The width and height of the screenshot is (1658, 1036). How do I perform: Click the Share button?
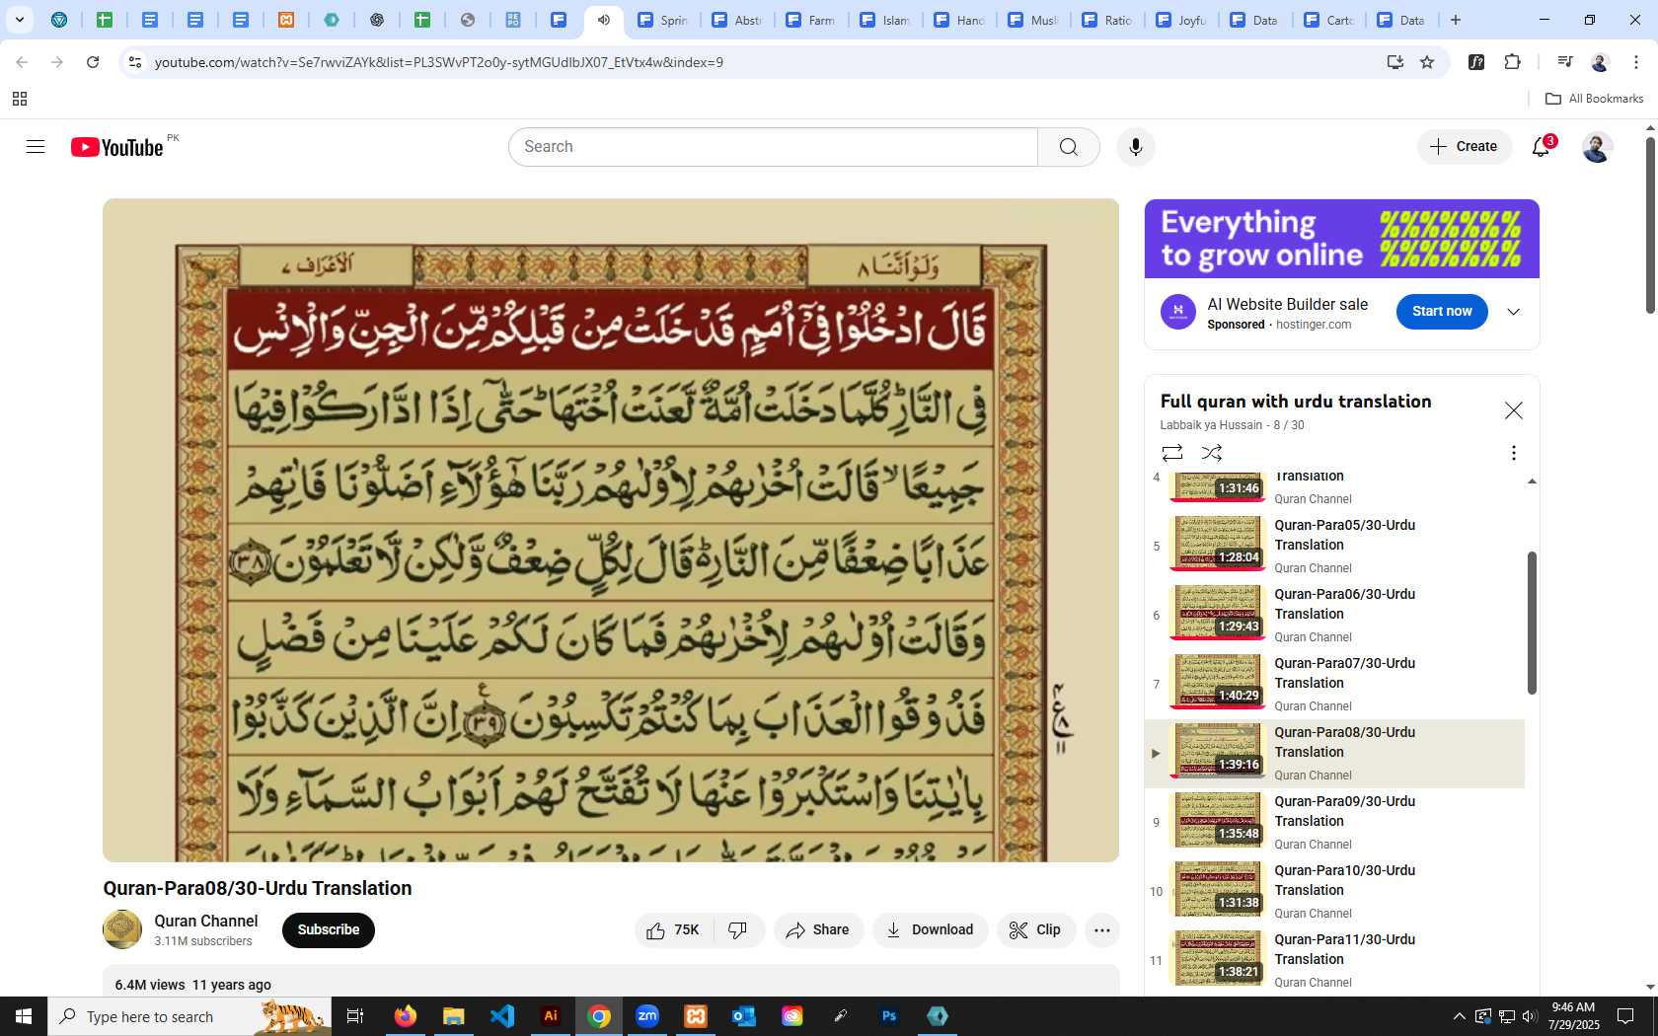pos(818,930)
